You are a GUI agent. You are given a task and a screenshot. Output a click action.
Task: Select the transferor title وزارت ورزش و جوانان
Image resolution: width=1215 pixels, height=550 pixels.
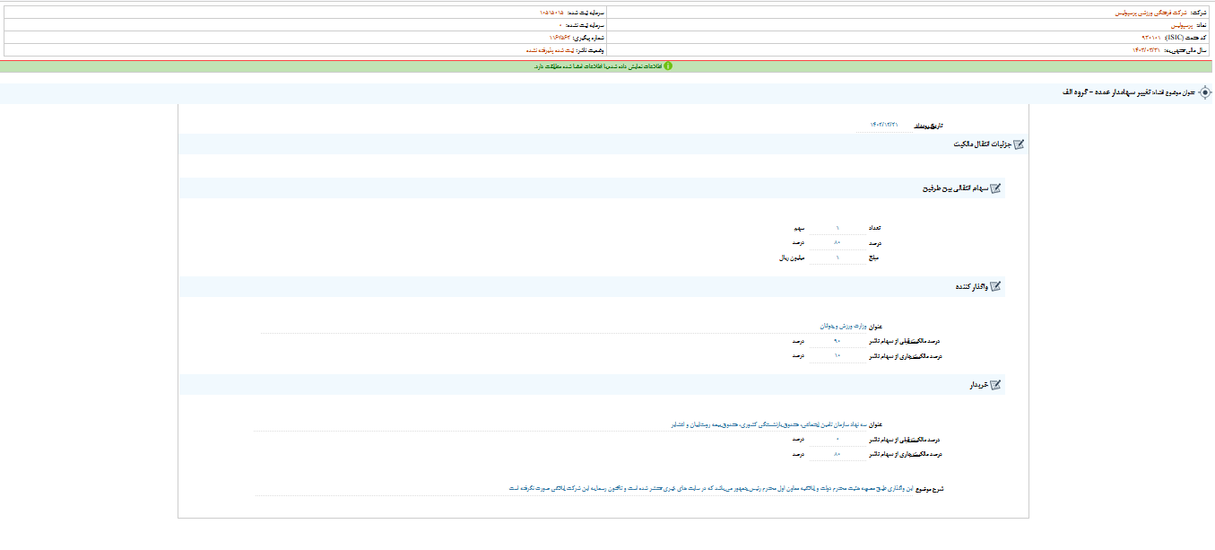pos(838,327)
